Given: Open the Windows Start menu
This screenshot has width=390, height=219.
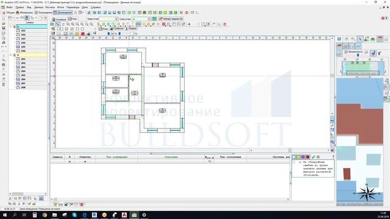Looking at the screenshot, I should 5,215.
